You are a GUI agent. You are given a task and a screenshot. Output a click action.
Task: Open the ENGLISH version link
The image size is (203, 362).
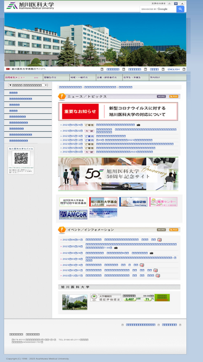[174, 69]
